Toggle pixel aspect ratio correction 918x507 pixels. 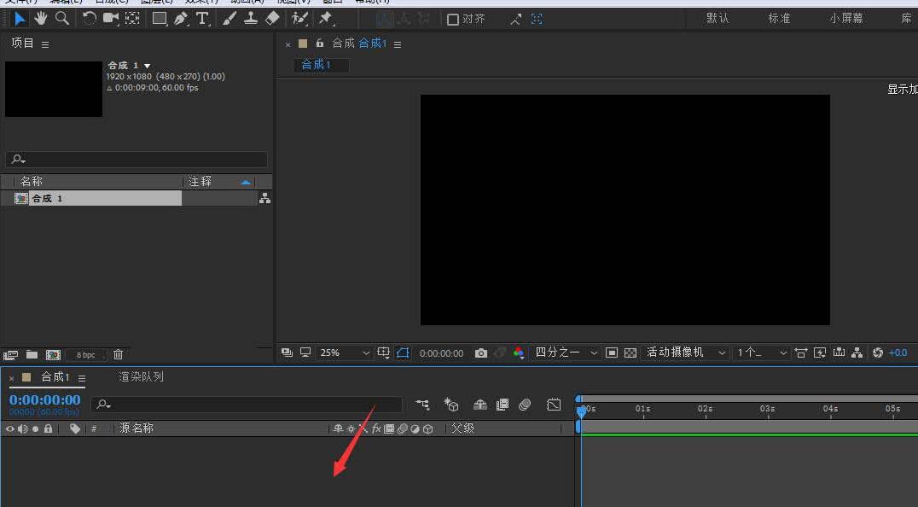tap(801, 353)
